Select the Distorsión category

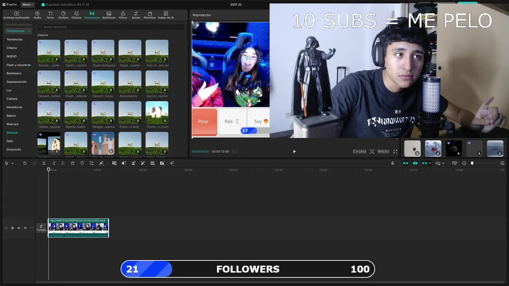point(14,149)
